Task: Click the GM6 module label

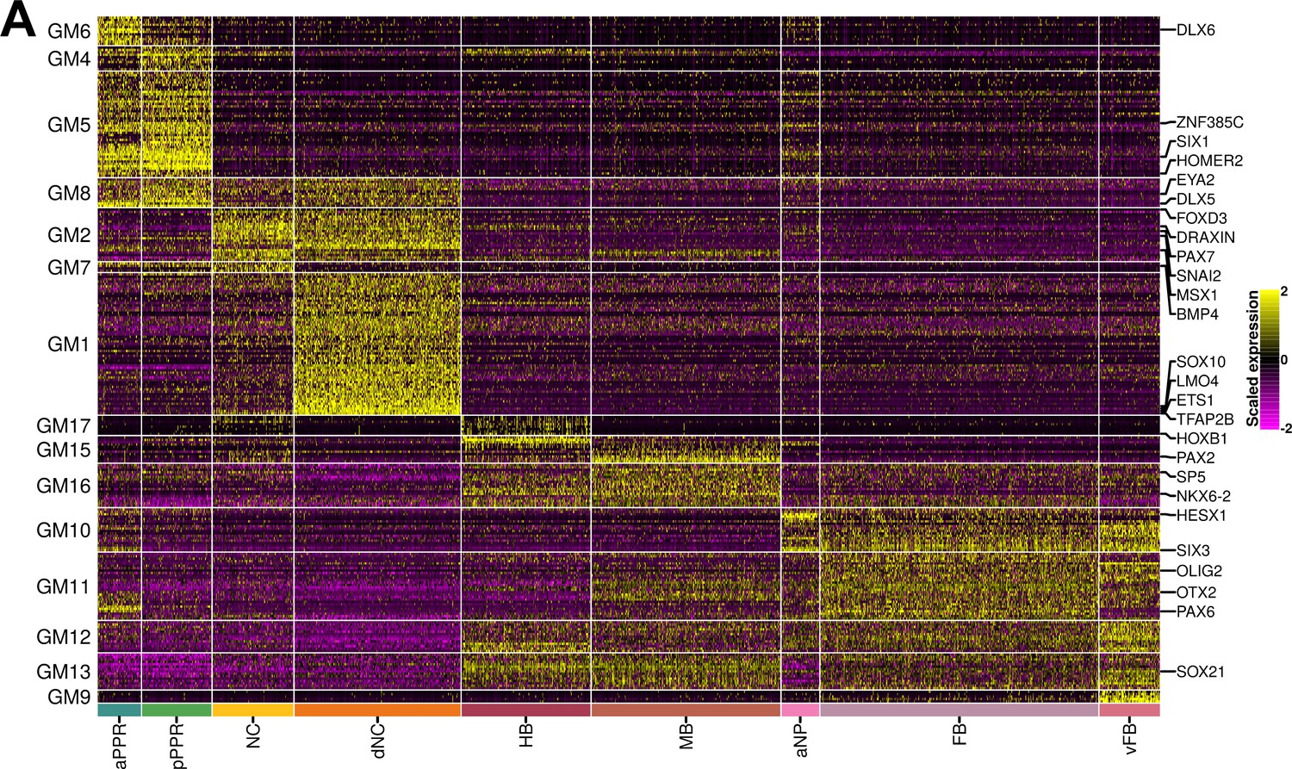Action: click(x=69, y=32)
